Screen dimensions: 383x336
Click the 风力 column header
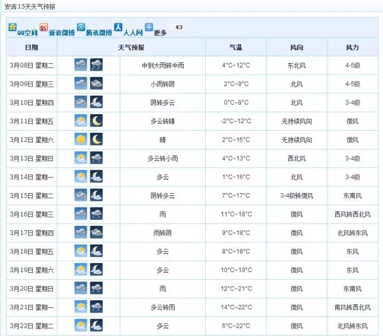click(352, 47)
